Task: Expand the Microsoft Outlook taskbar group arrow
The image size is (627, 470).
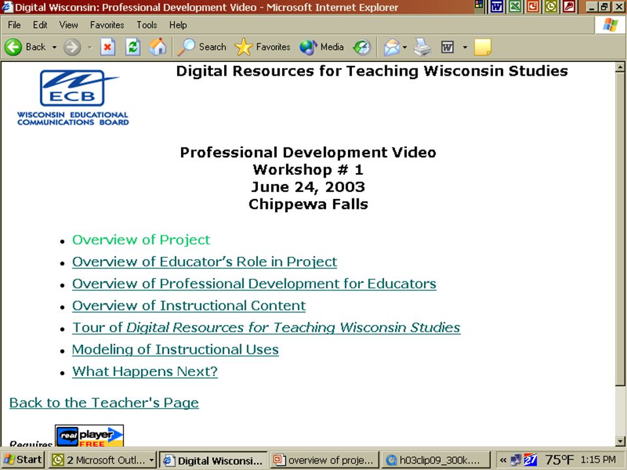Action: click(x=152, y=460)
